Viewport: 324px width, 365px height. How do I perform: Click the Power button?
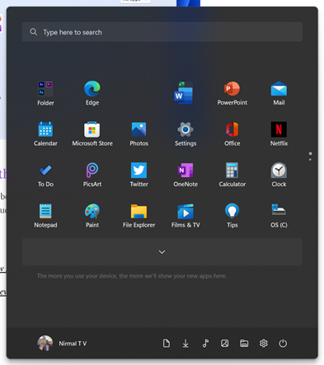pyautogui.click(x=283, y=344)
